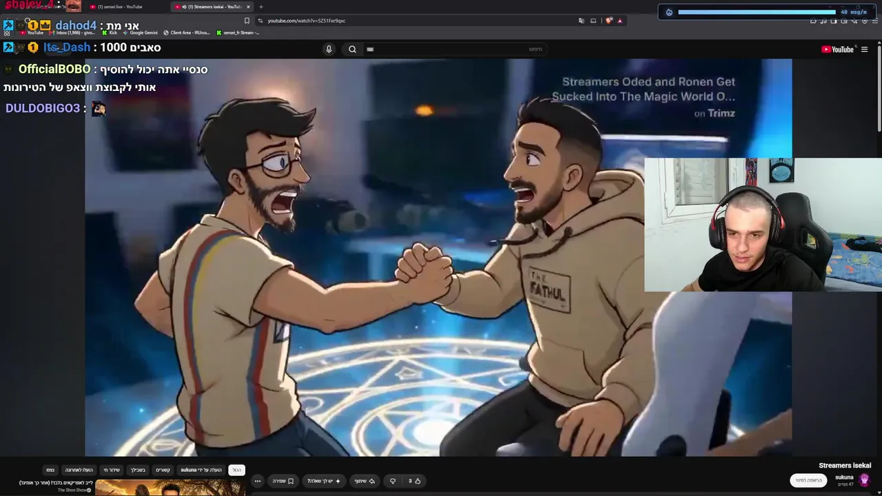Click the translate page icon in address bar
This screenshot has height=496, width=882.
tap(582, 21)
